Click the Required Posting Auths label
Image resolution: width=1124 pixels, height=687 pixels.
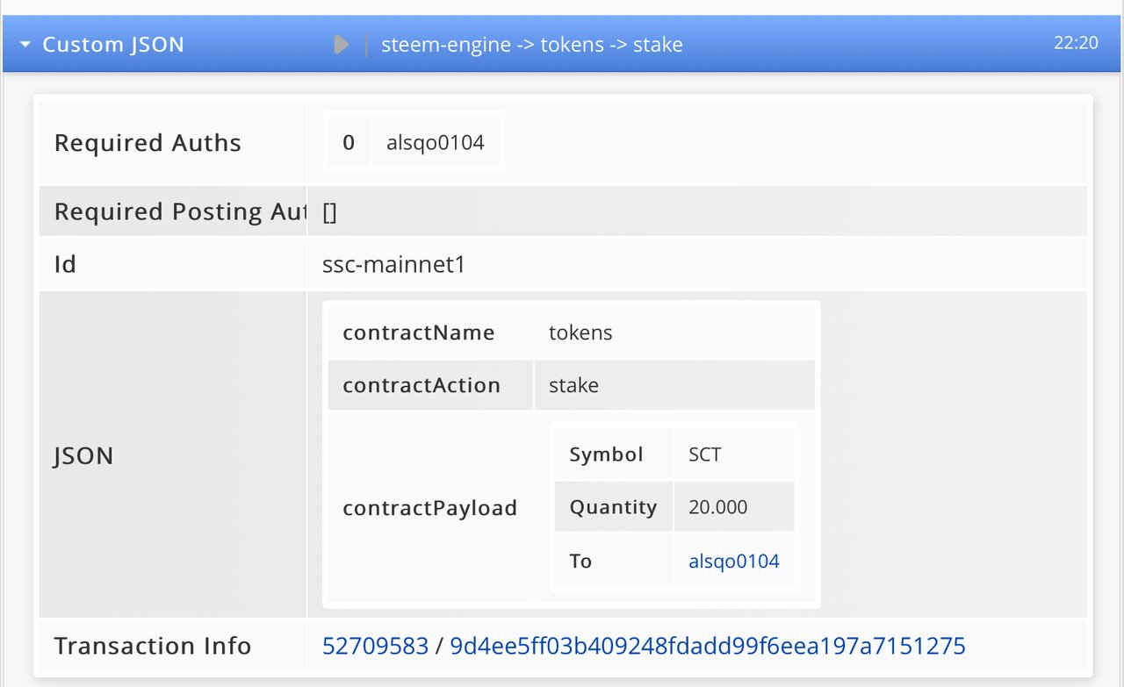click(x=179, y=212)
